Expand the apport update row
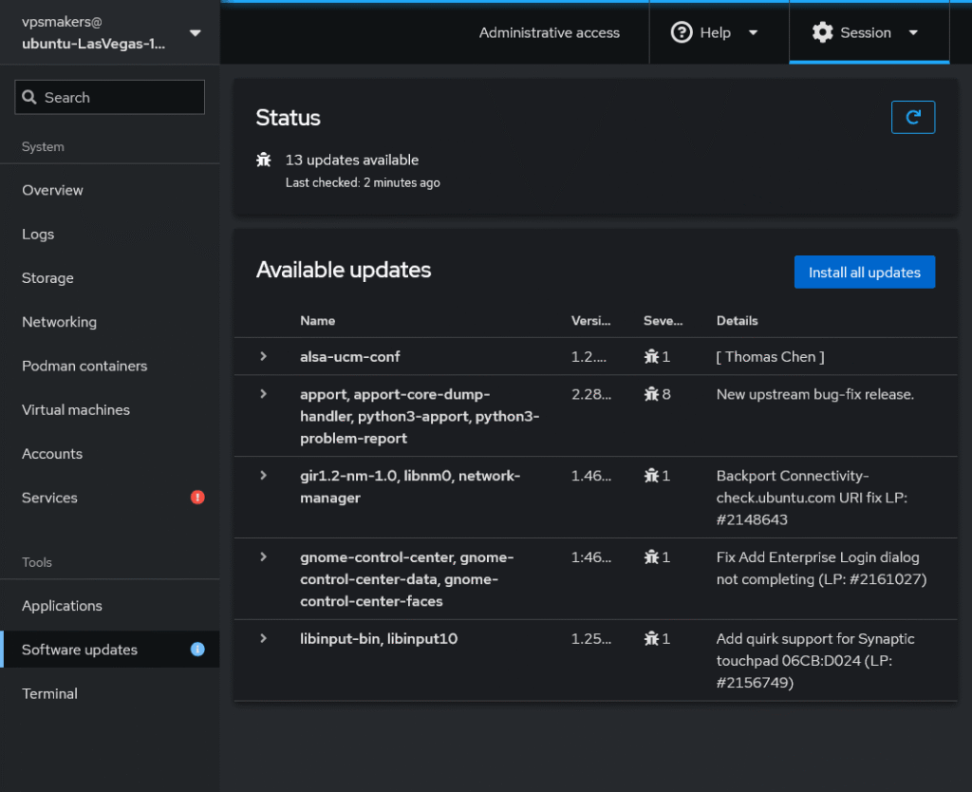 tap(264, 394)
